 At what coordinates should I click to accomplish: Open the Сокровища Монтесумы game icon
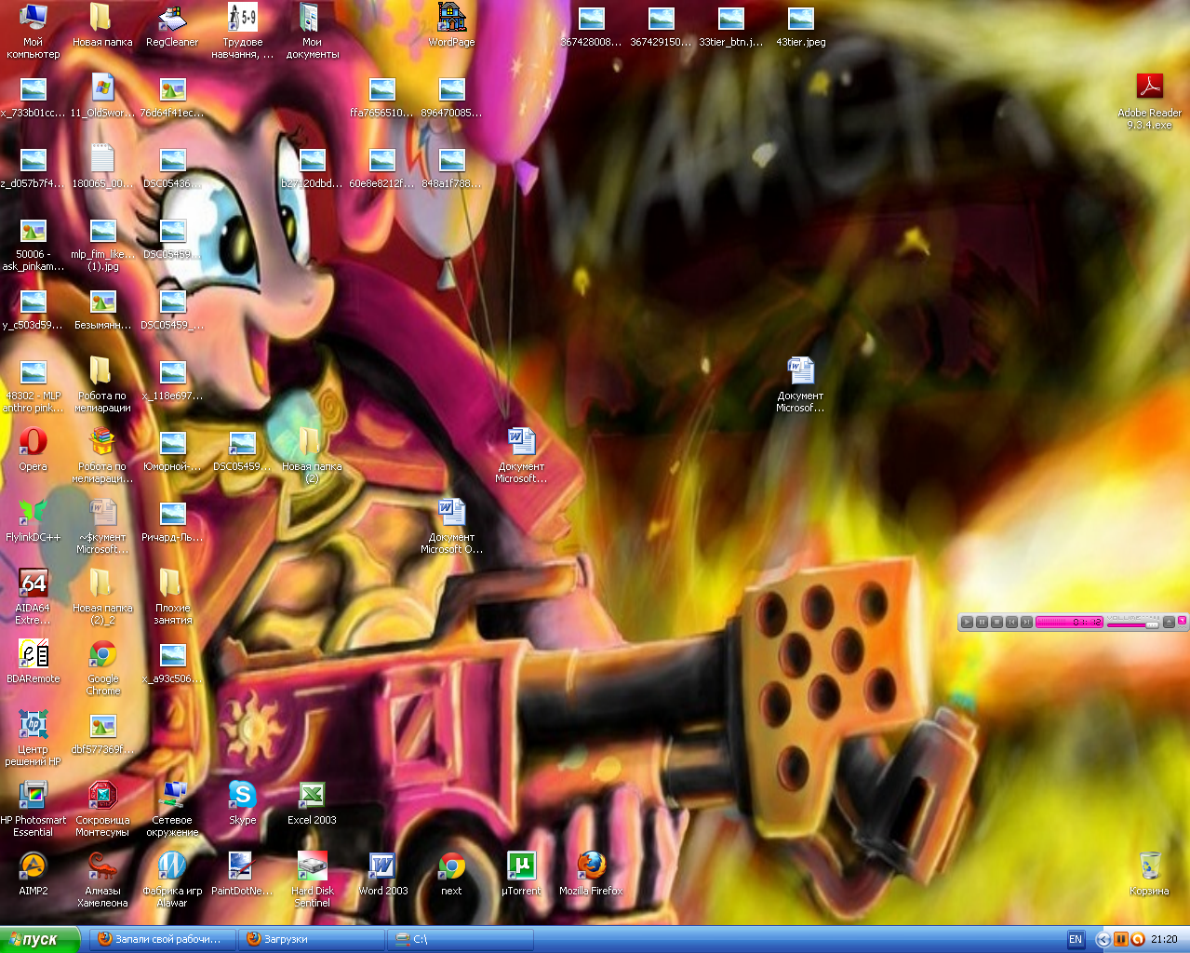[102, 809]
